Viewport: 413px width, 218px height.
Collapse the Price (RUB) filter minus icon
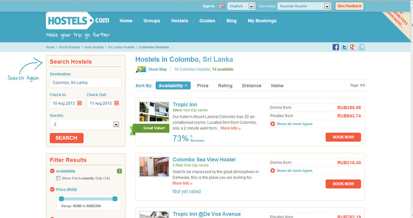(52, 190)
